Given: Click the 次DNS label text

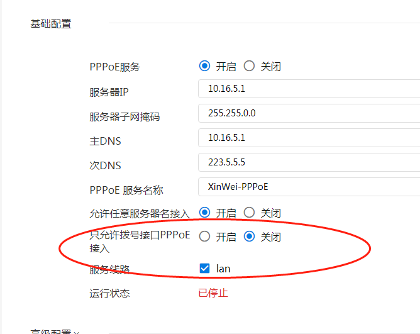Looking at the screenshot, I should click(x=105, y=165).
